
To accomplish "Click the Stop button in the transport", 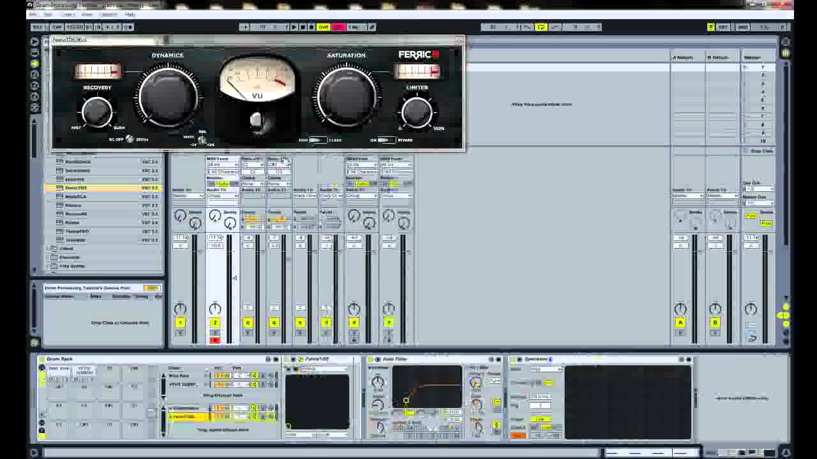I will pyautogui.click(x=303, y=27).
